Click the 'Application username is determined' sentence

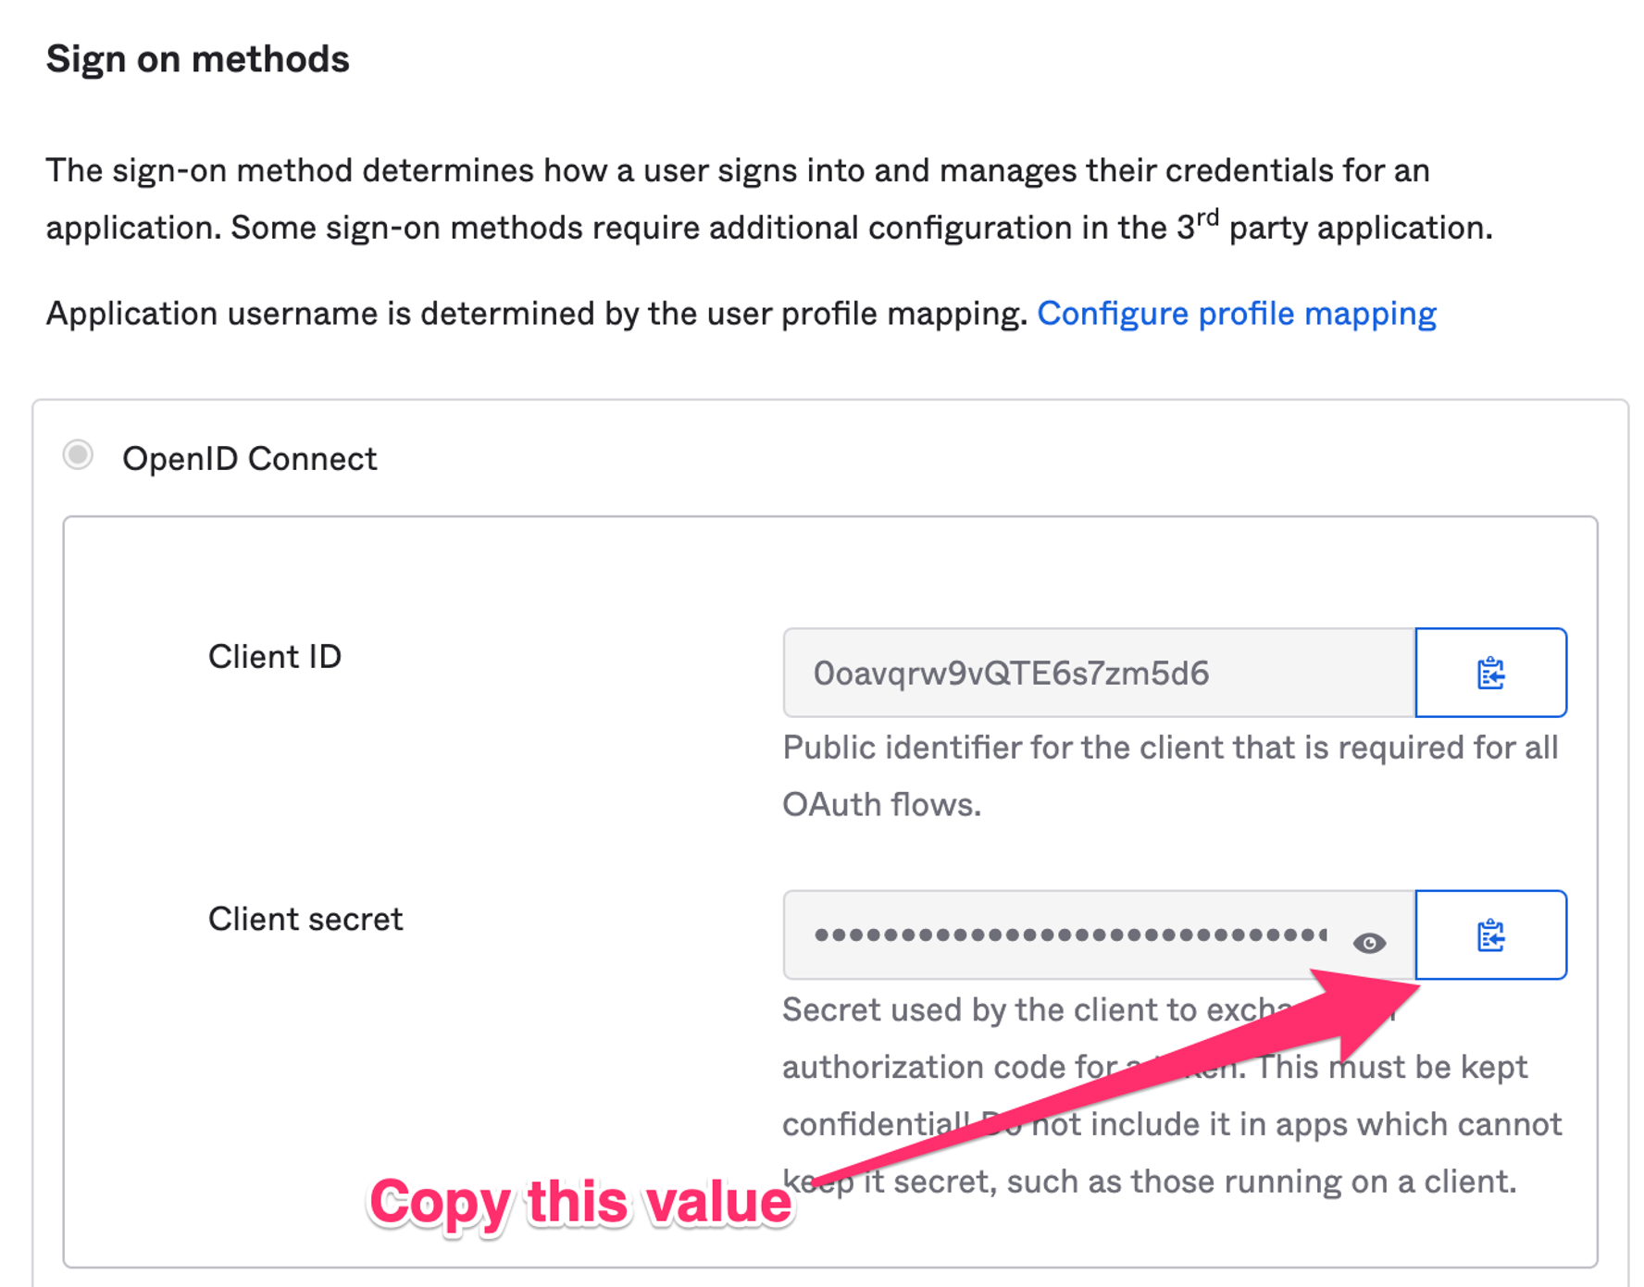point(537,314)
